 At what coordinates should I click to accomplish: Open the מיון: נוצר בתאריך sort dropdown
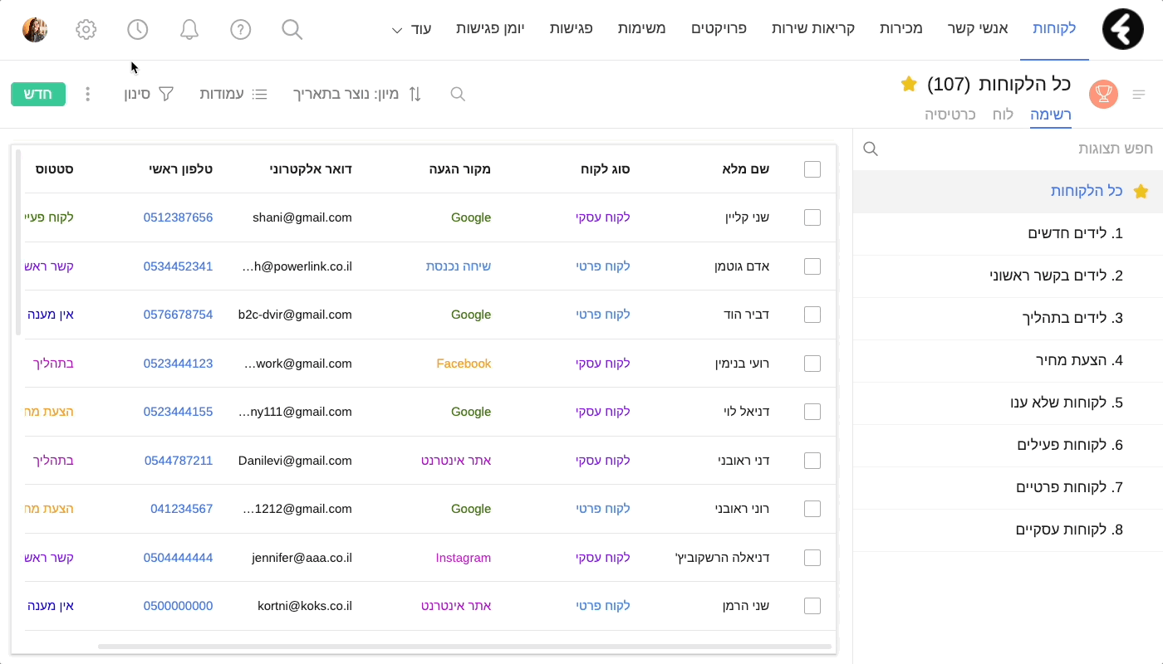tap(357, 94)
